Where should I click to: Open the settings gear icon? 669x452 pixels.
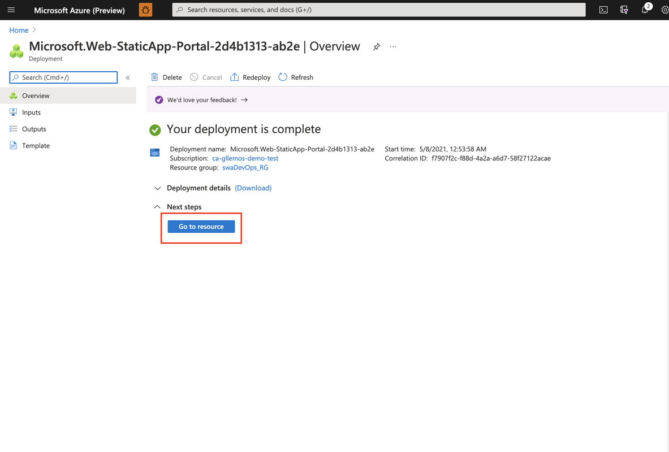pyautogui.click(x=664, y=10)
